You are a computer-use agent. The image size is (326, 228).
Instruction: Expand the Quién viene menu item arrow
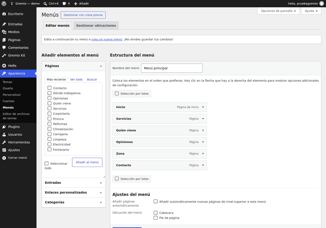203,131
